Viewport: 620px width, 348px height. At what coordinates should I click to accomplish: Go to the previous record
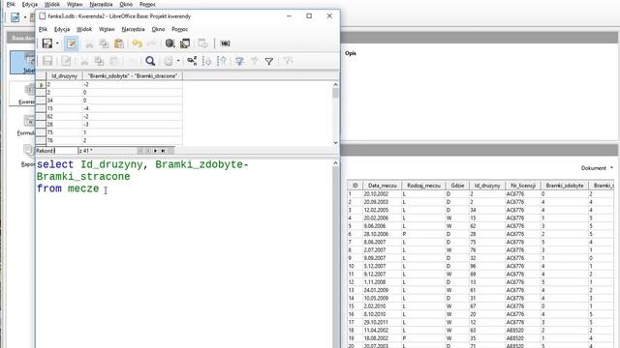coord(148,151)
